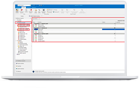
Task: Click red X icon beside Nulová výměra row
Action: click(36, 25)
